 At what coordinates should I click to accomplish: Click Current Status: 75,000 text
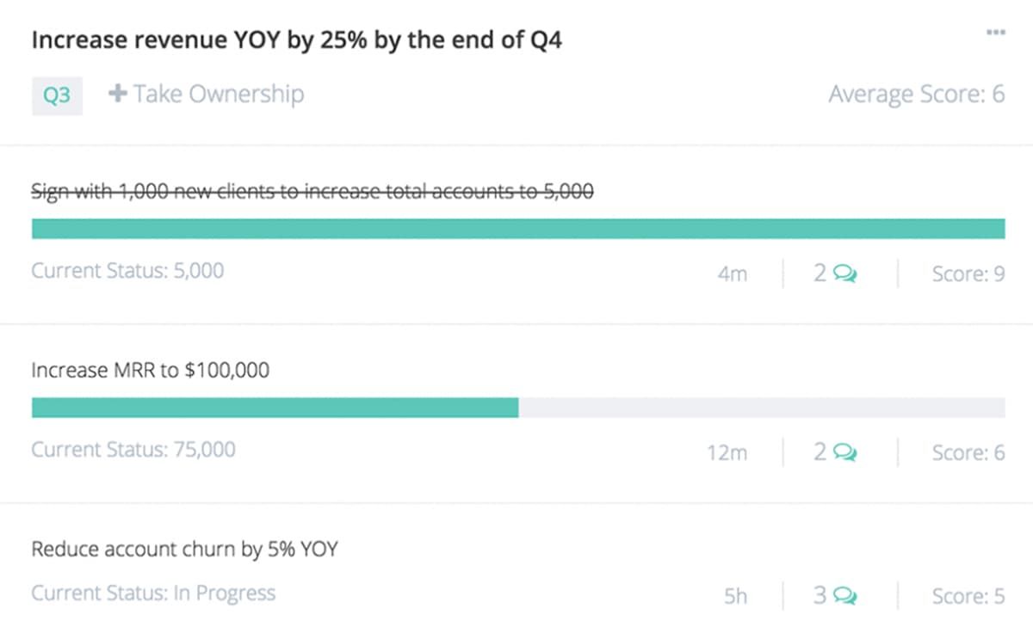tap(133, 450)
